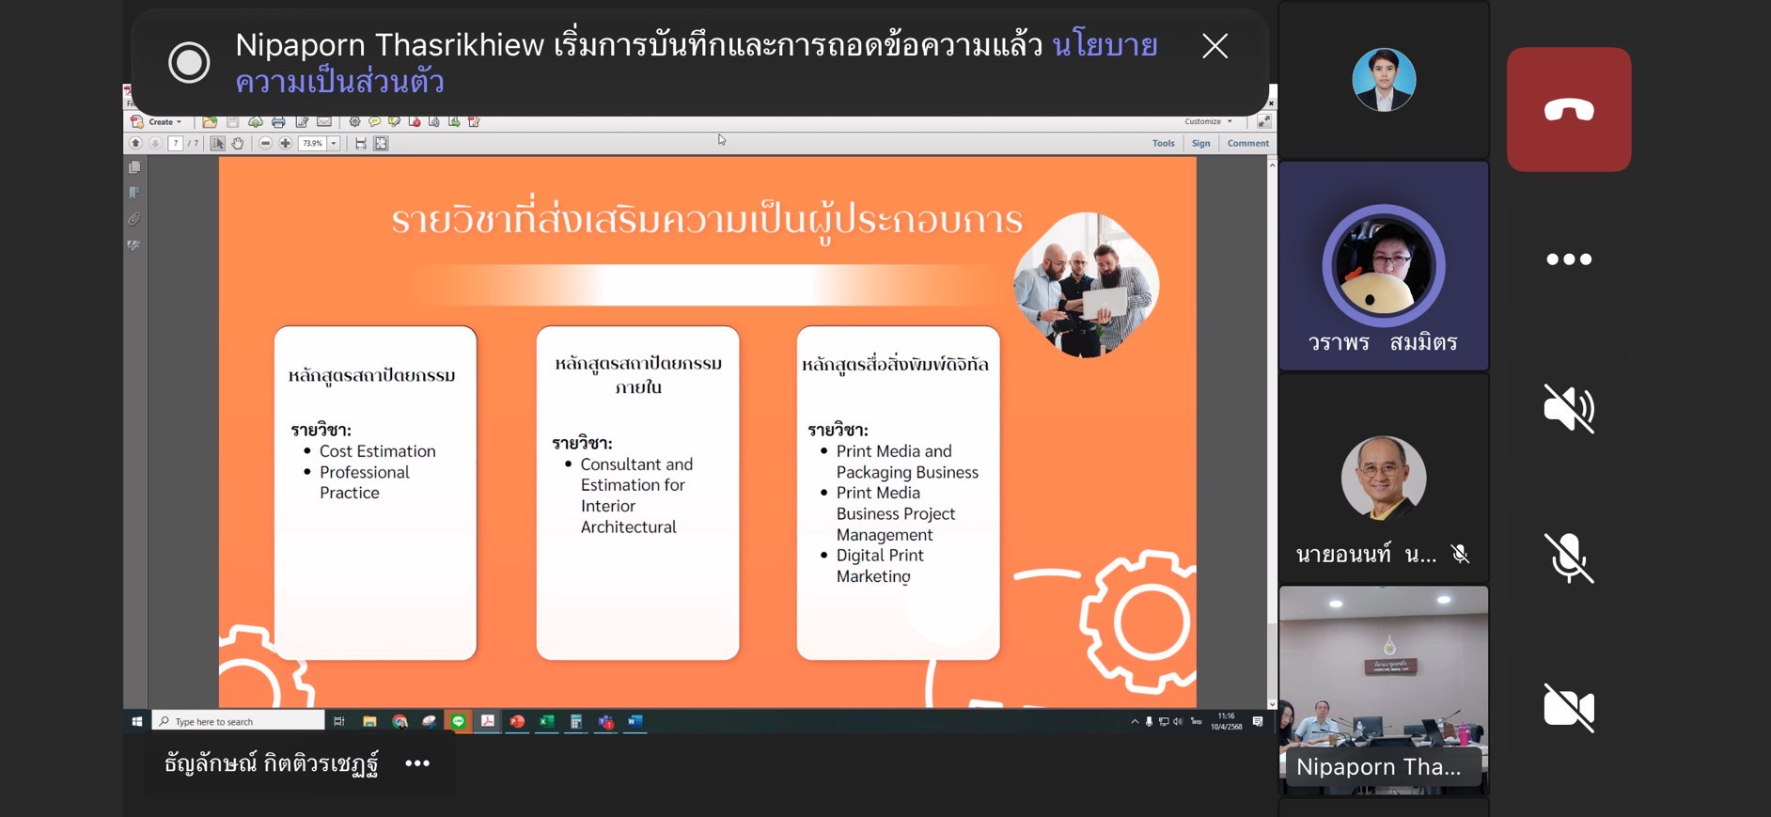Click the document vertical scrollbar
This screenshot has width=1771, height=817.
(x=1272, y=433)
